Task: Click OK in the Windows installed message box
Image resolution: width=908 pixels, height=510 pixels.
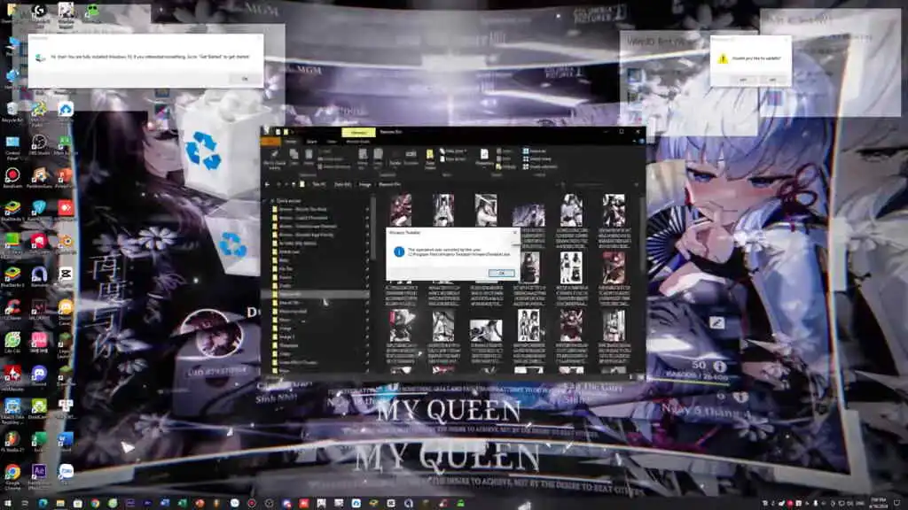Action: pyautogui.click(x=245, y=79)
